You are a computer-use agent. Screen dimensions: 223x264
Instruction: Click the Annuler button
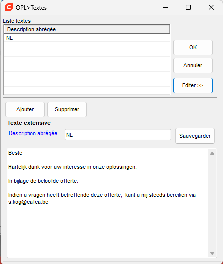[193, 65]
